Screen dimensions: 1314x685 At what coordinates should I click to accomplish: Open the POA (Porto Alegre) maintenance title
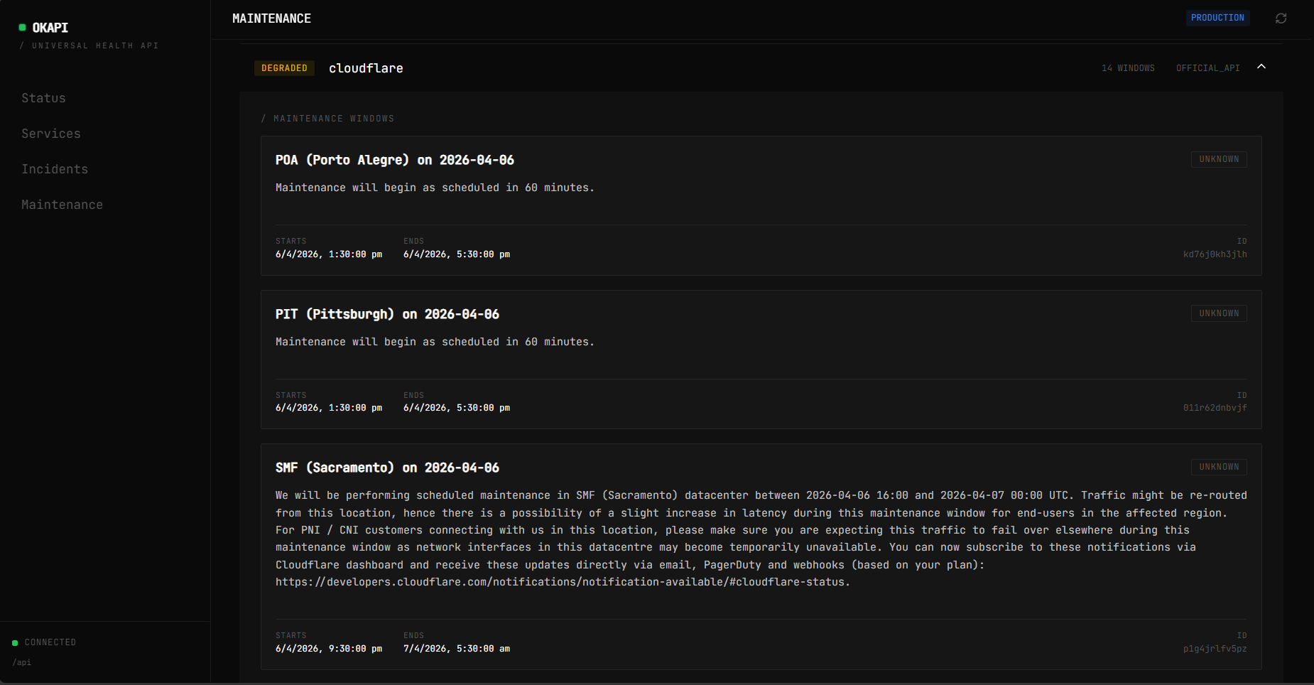tap(395, 160)
